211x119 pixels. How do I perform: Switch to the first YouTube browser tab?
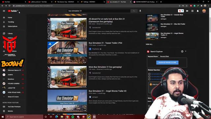(x=14, y=2)
